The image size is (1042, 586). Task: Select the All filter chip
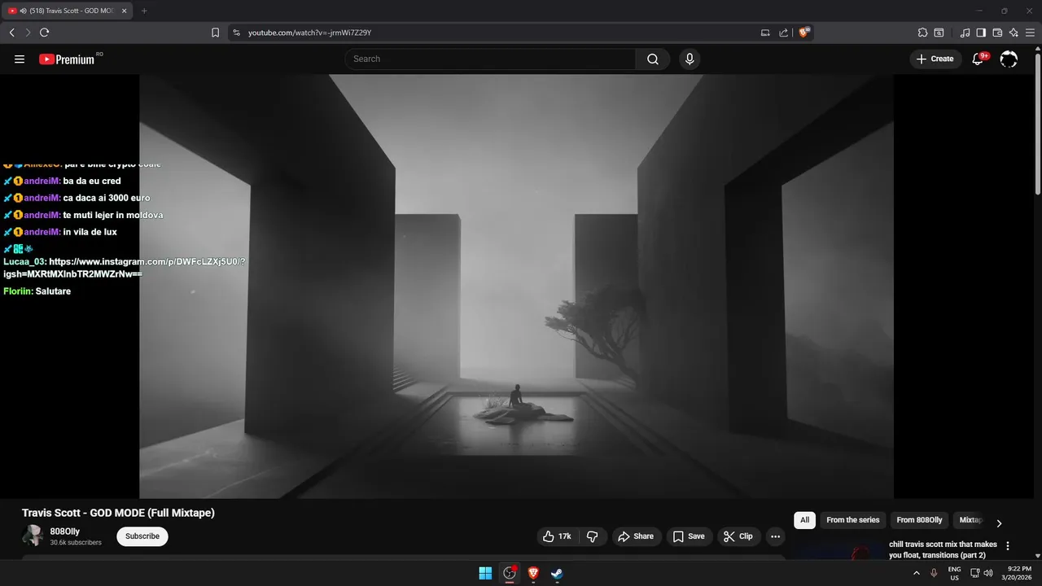pyautogui.click(x=804, y=520)
